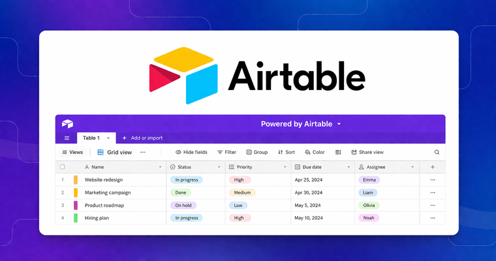The width and height of the screenshot is (496, 261).
Task: Click the In progress tag on Hiring plan row
Action: coord(187,218)
